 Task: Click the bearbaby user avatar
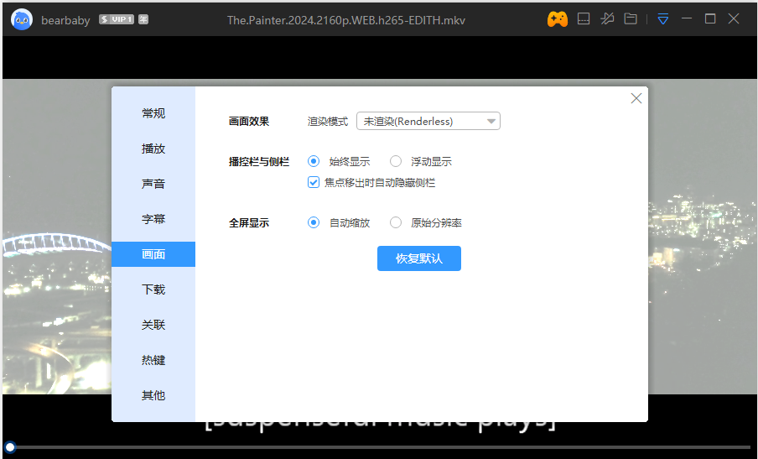click(22, 19)
